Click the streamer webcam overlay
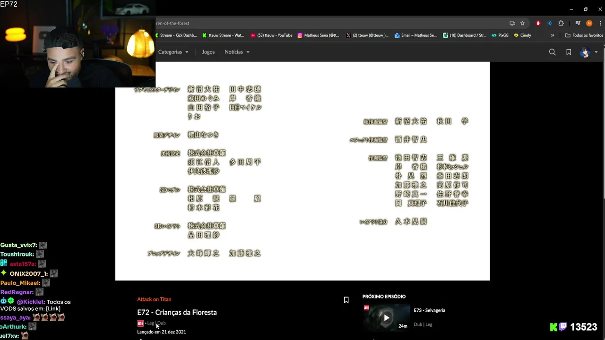Viewport: 605px width, 340px height. click(x=78, y=44)
